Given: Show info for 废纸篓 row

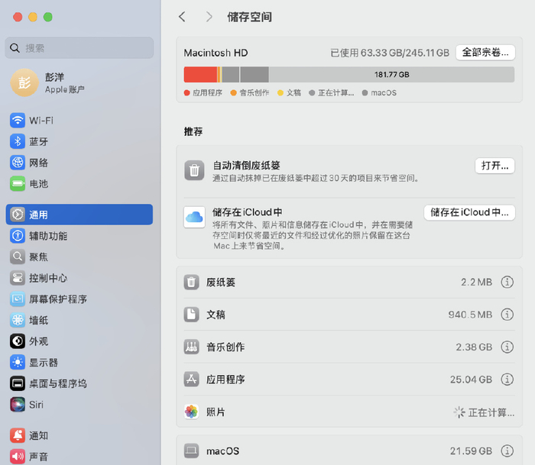Looking at the screenshot, I should coord(507,282).
